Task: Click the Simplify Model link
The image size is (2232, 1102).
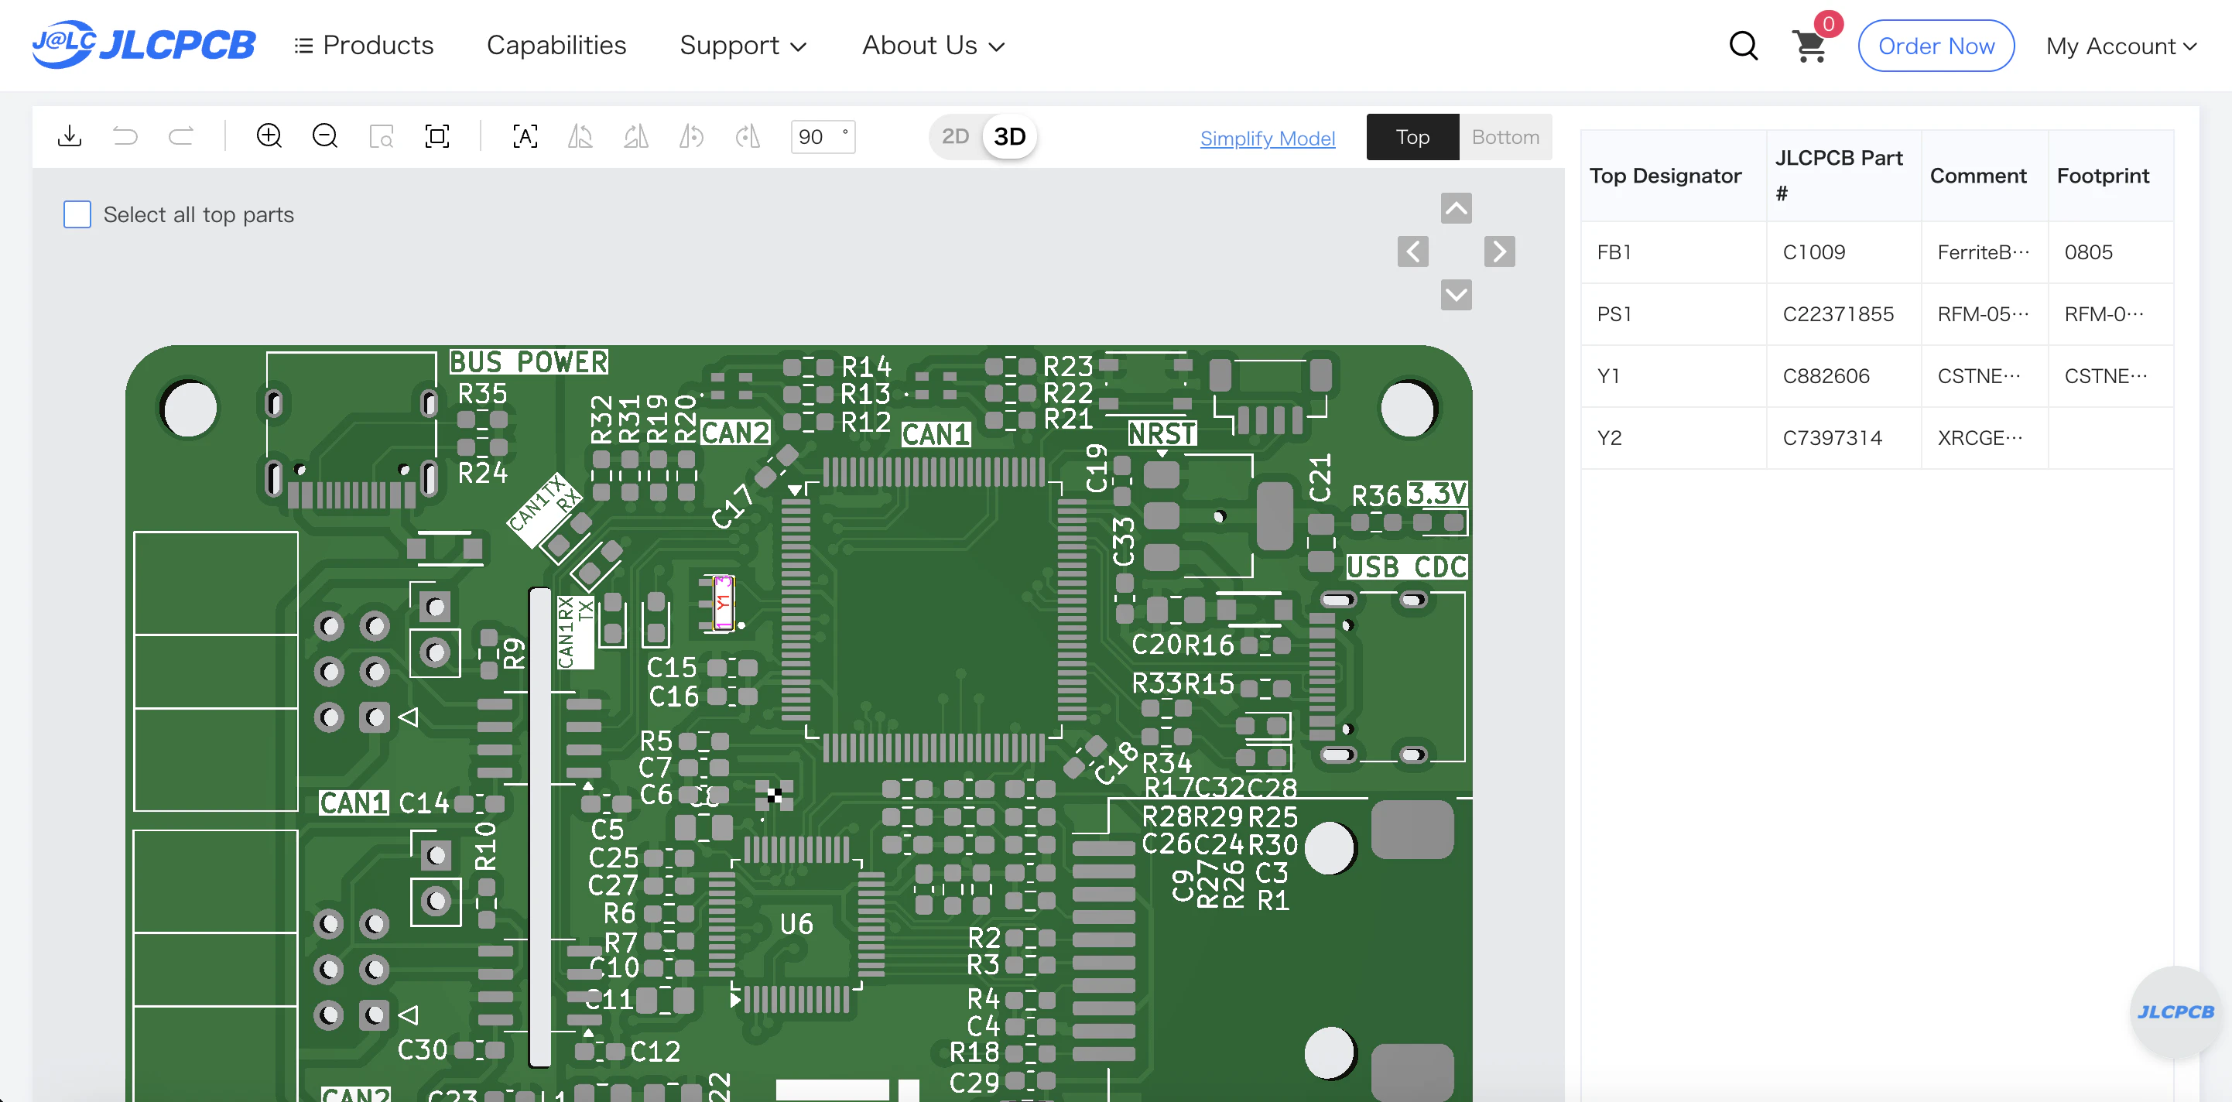Action: [1267, 138]
